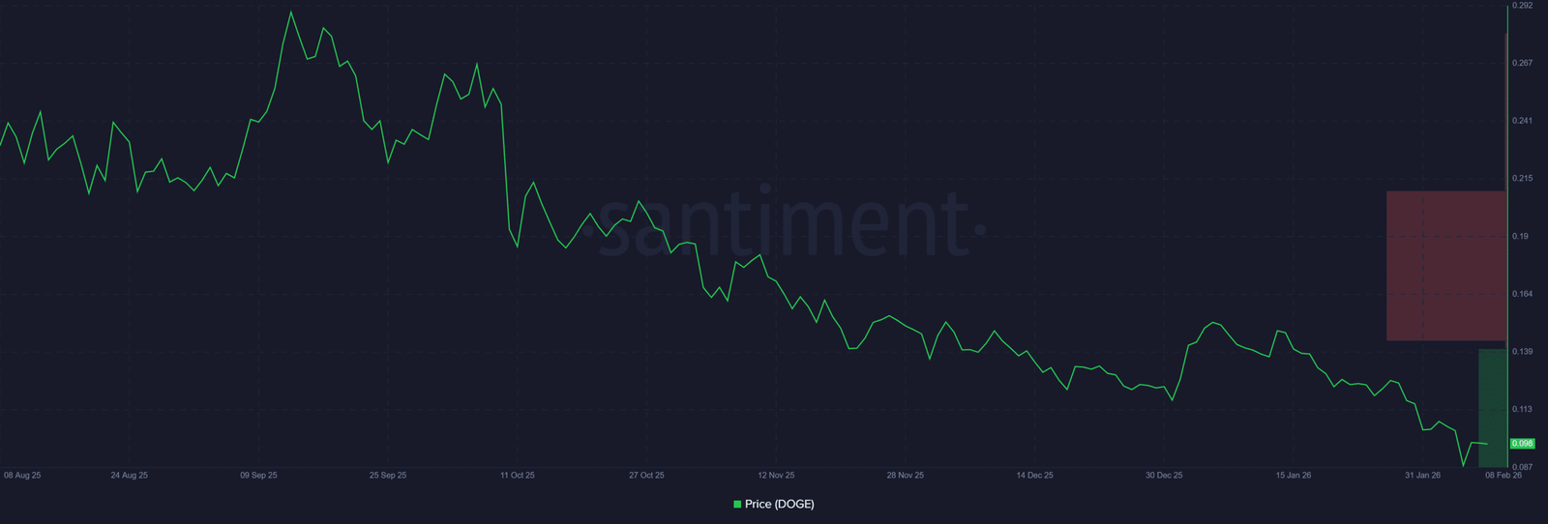This screenshot has height=524, width=1548.
Task: Click the 11 Oct 25 date label
Action: (x=517, y=476)
